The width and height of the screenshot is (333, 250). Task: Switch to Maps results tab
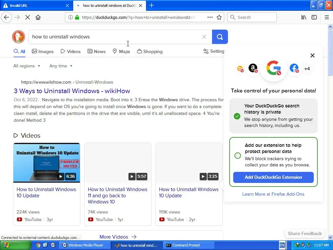click(x=121, y=51)
